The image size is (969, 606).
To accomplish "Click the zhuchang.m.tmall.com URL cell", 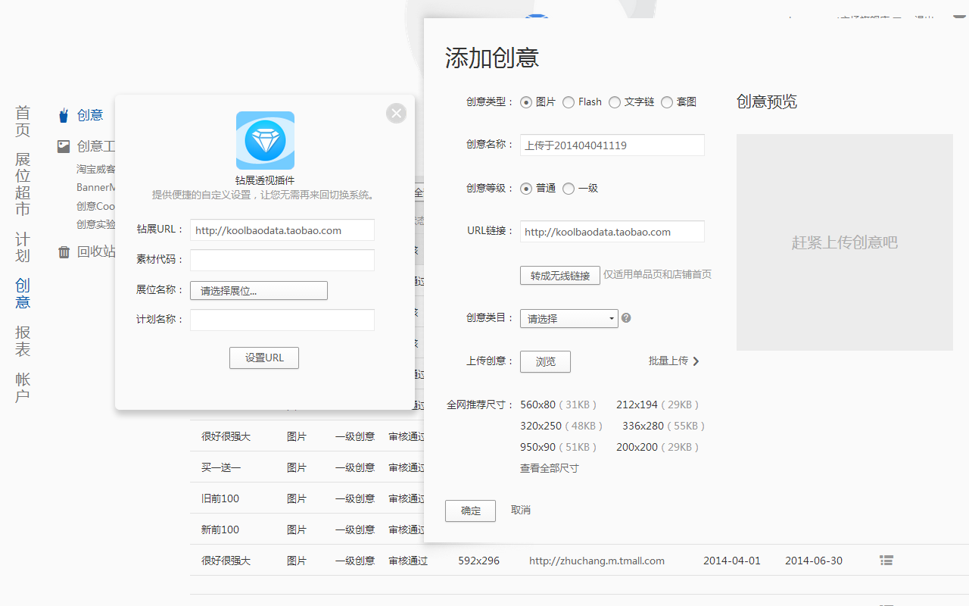I will pos(597,561).
